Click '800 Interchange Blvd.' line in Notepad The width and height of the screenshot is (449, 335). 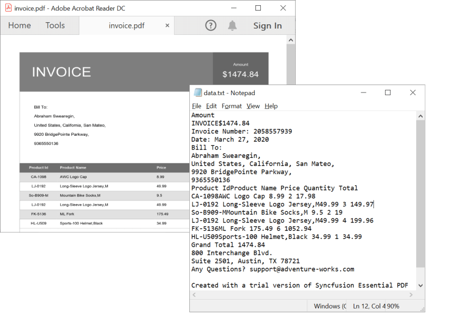pos(232,253)
